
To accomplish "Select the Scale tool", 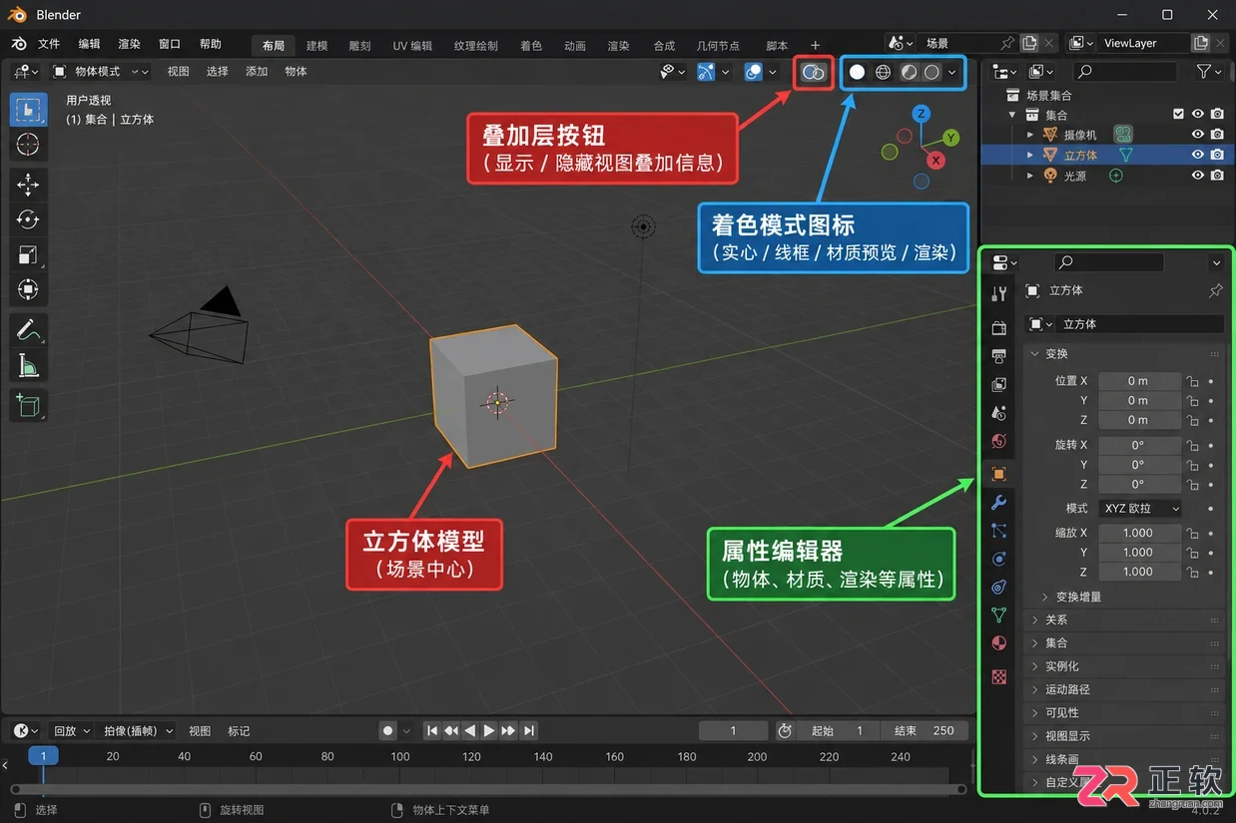I will tap(28, 254).
